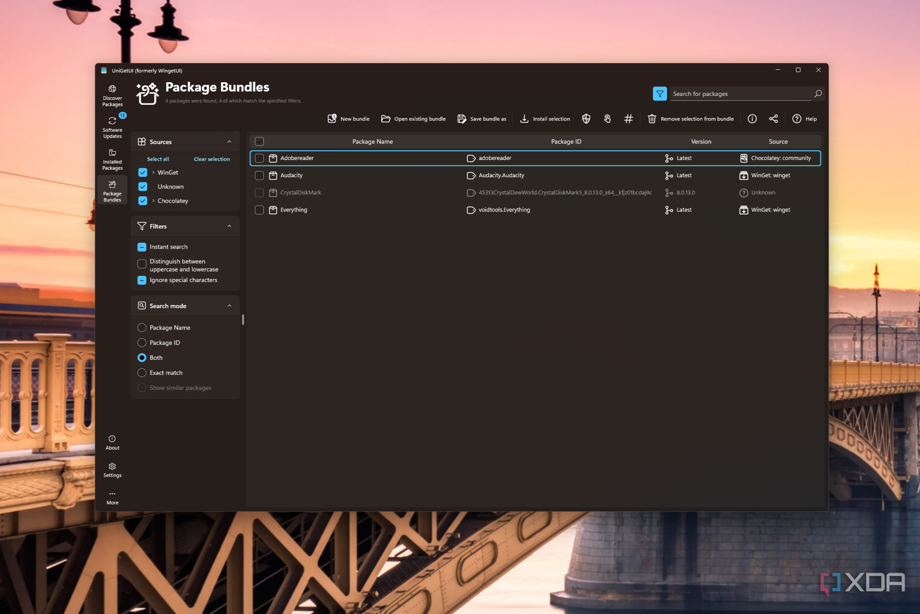920x614 pixels.
Task: Select the Exact match radio button
Action: (142, 373)
